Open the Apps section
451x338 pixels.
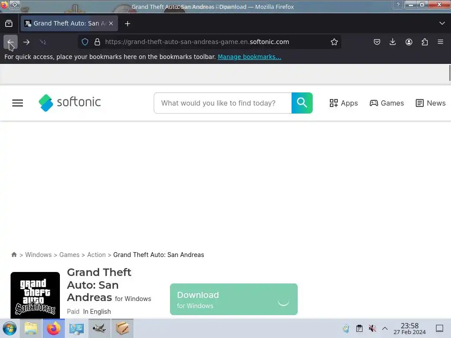click(x=344, y=103)
